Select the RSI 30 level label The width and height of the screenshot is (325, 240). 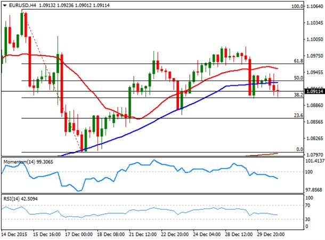(308, 219)
